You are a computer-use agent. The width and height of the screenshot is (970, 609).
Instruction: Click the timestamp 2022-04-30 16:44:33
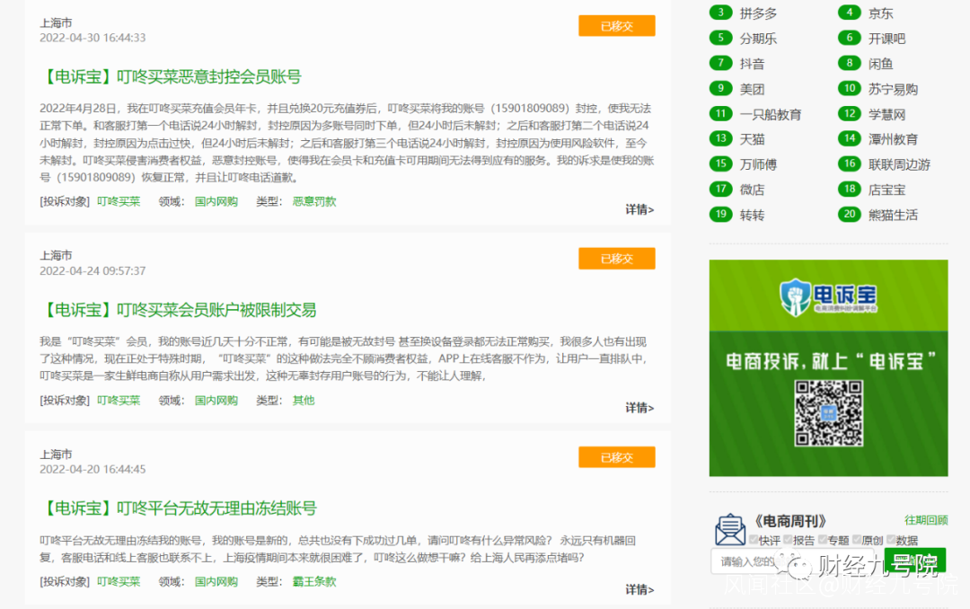(x=93, y=38)
